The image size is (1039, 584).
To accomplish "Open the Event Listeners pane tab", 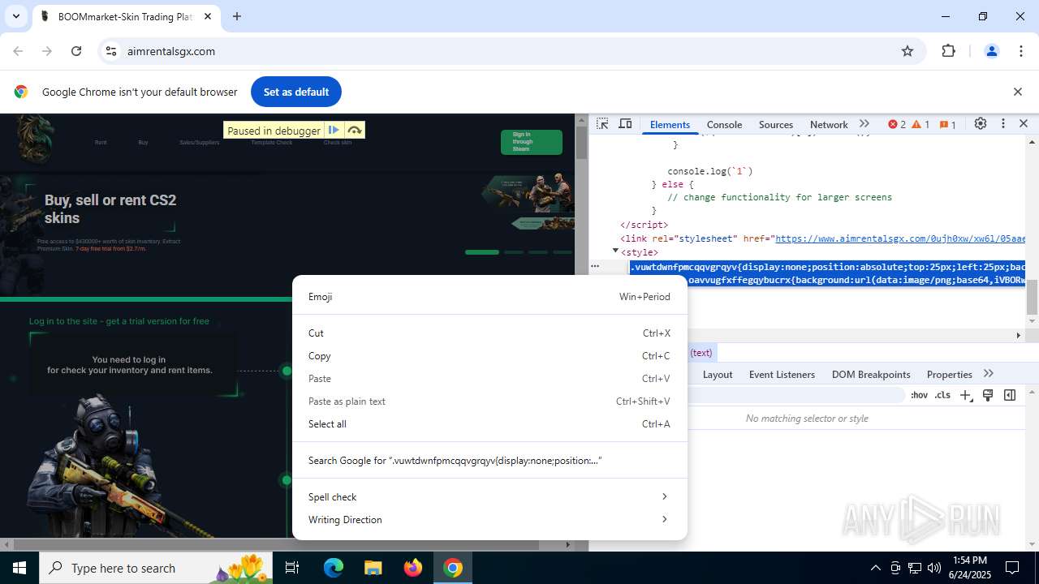I will tap(782, 374).
